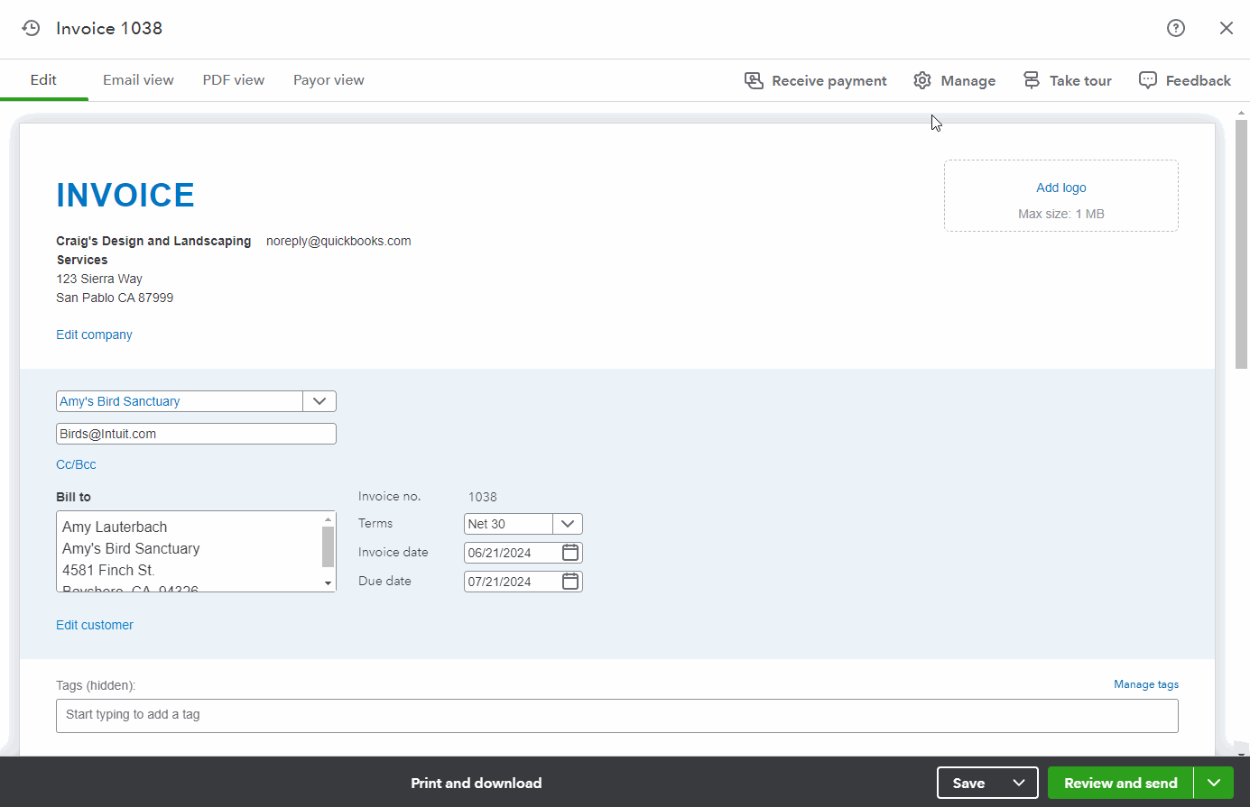This screenshot has height=807, width=1250.
Task: Open Manage gear settings
Action: (921, 80)
